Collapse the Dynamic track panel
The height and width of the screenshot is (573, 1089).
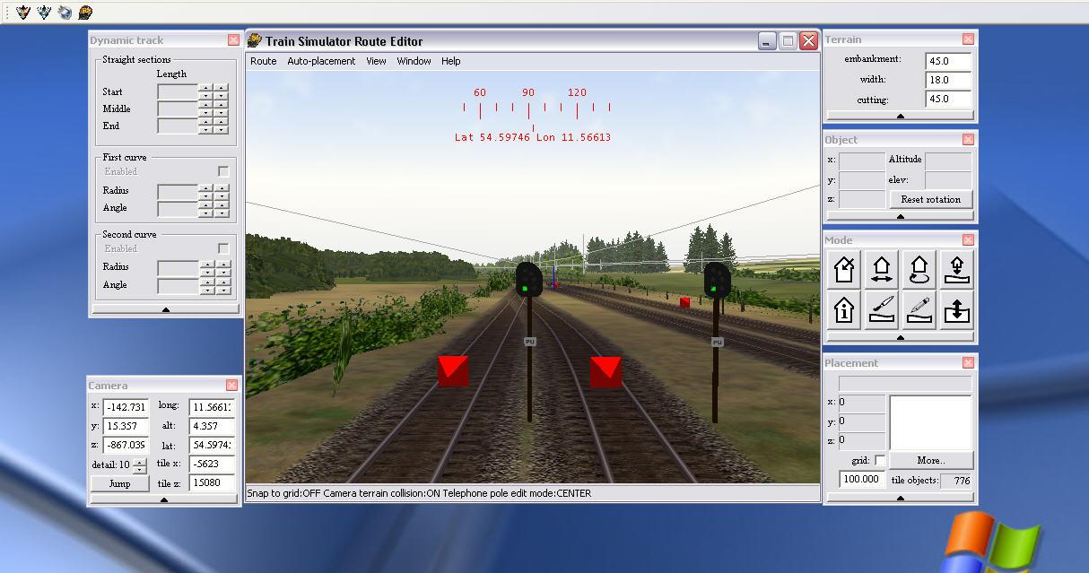[165, 309]
